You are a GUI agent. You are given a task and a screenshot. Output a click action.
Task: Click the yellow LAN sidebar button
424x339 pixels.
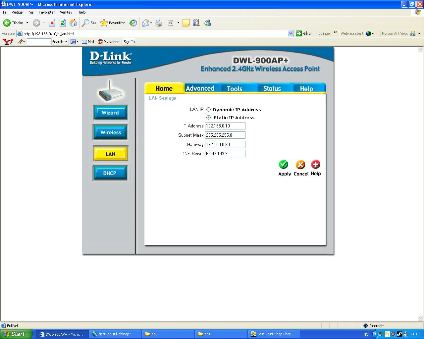[110, 154]
